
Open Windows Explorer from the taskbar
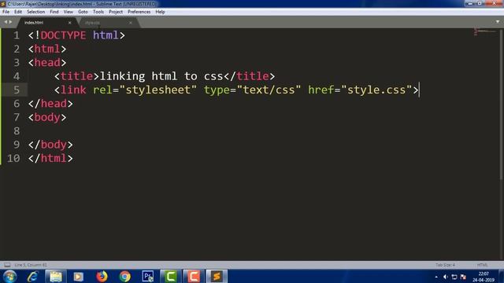click(x=56, y=276)
